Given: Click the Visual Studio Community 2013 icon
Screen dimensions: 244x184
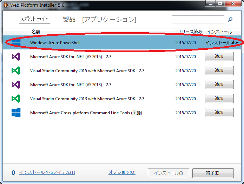Looking at the screenshot, I should (16, 98).
